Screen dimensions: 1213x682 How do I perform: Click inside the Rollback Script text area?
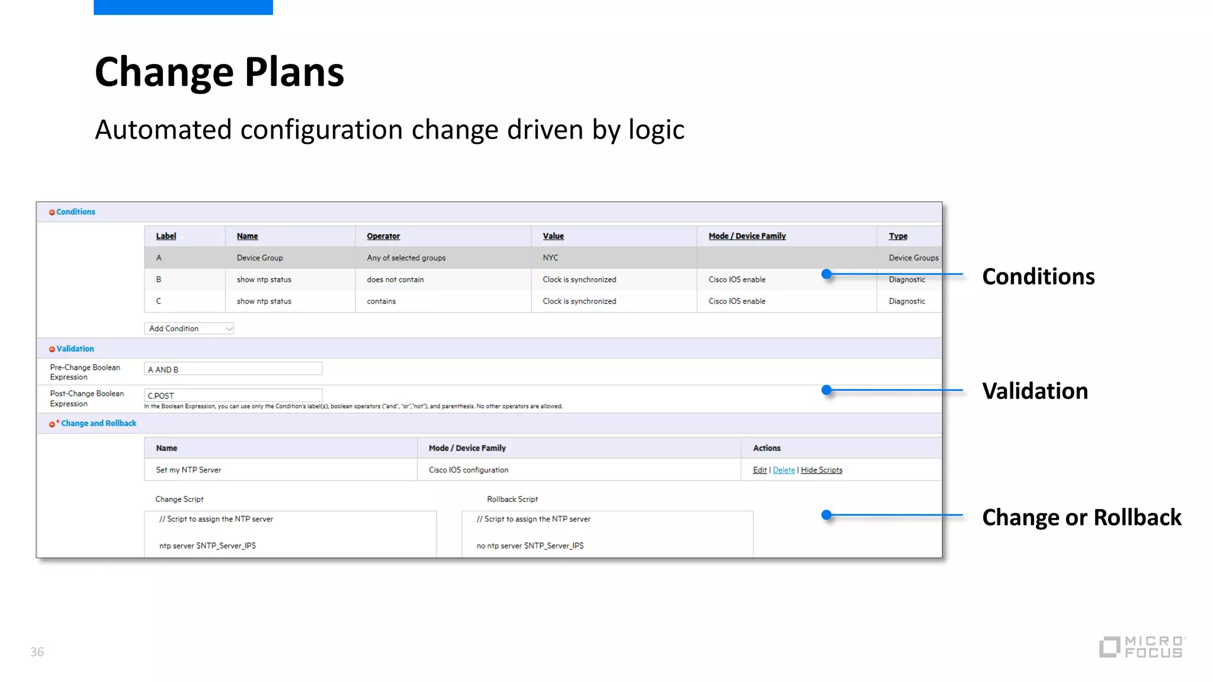pyautogui.click(x=607, y=534)
